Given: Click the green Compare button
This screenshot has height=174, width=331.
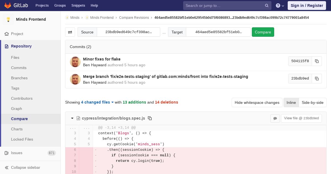Looking at the screenshot, I should [x=263, y=32].
